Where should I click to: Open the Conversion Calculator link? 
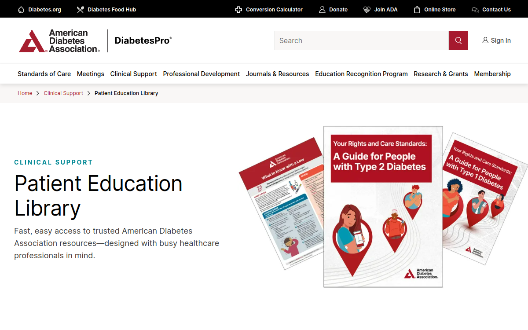click(274, 9)
